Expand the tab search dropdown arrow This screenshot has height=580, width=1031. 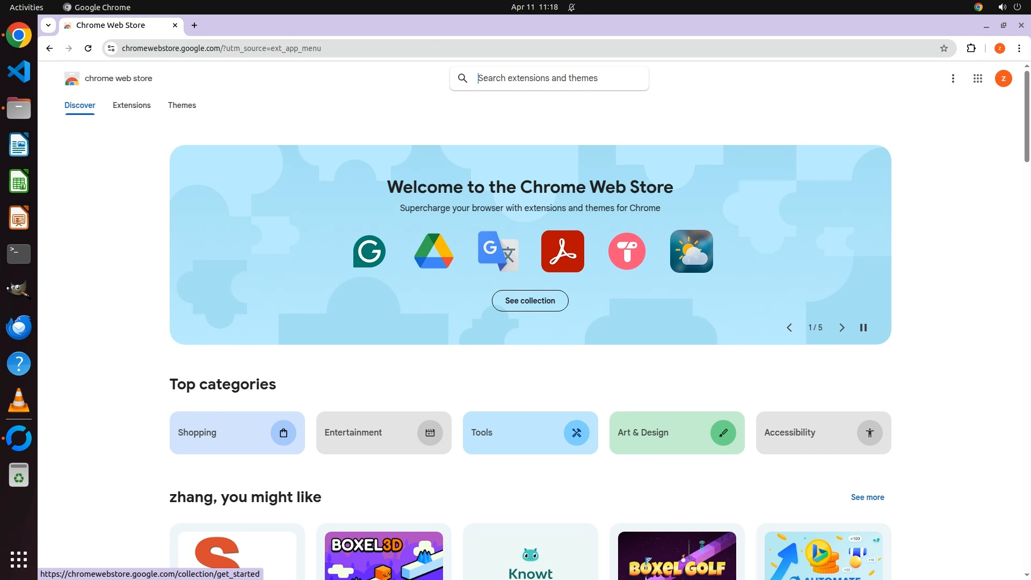point(48,25)
